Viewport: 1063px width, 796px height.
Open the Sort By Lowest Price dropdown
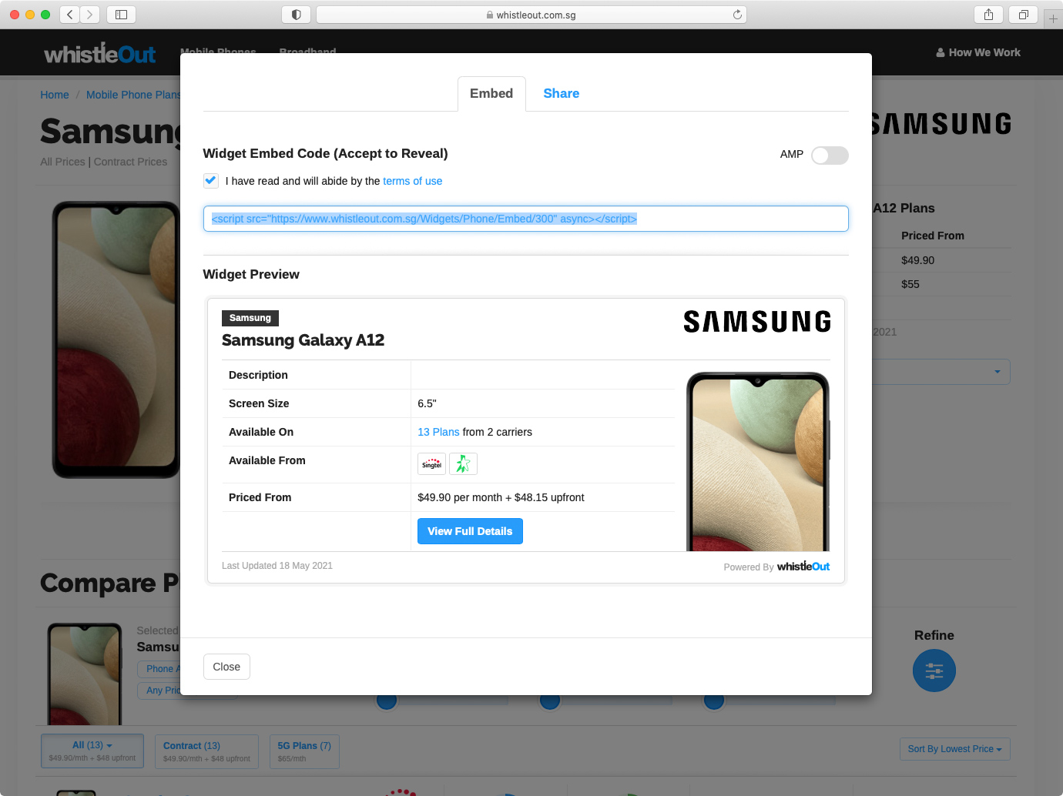(x=954, y=749)
